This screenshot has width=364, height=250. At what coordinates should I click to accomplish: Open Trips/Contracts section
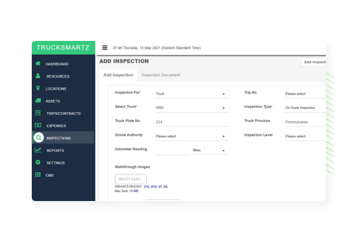coord(64,113)
